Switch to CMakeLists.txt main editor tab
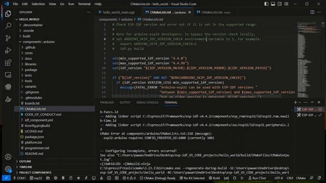This screenshot has width=326, height=183. [x=214, y=12]
